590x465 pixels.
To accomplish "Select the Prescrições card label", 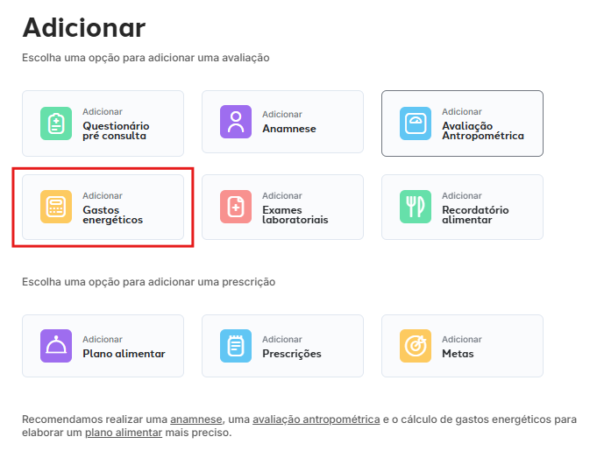I will point(292,354).
